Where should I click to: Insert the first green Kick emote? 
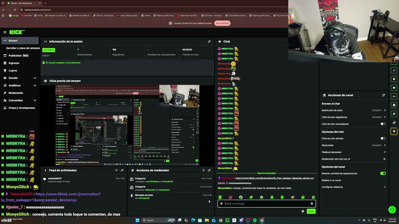[x=220, y=197]
